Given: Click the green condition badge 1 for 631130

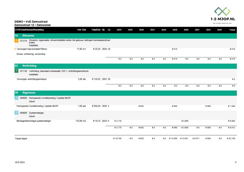Looking at the screenshot, I should coord(16,71).
